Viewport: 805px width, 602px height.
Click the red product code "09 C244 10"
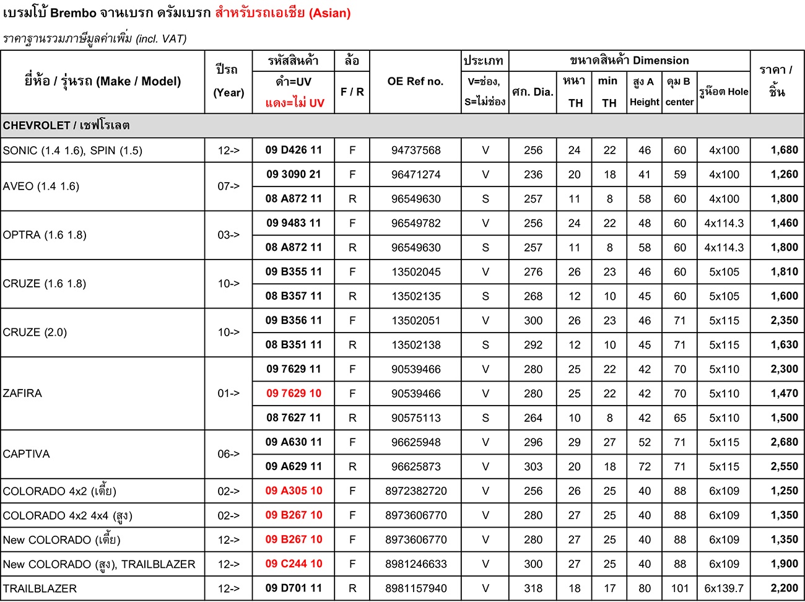pos(294,564)
